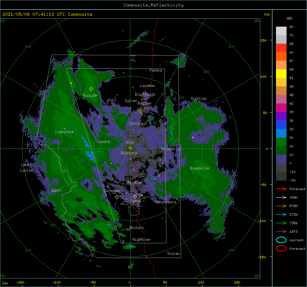Click the Drumheller label
This screenshot has height=287, width=307.
(x=200, y=168)
